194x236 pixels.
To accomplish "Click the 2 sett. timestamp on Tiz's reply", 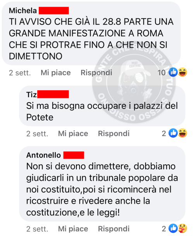I will [x=37, y=134].
